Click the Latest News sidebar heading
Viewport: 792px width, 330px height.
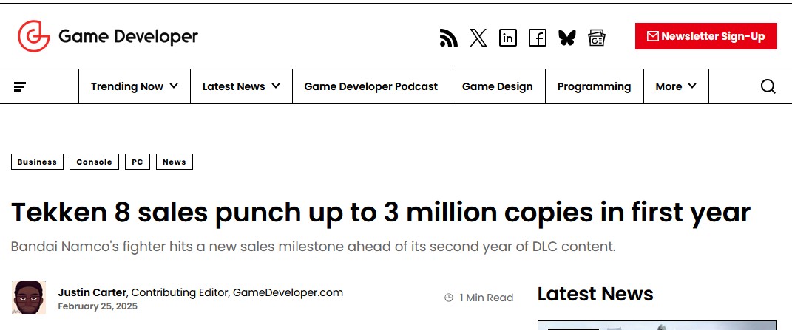click(595, 294)
